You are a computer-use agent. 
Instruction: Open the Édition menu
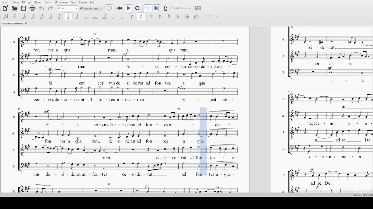pyautogui.click(x=15, y=2)
